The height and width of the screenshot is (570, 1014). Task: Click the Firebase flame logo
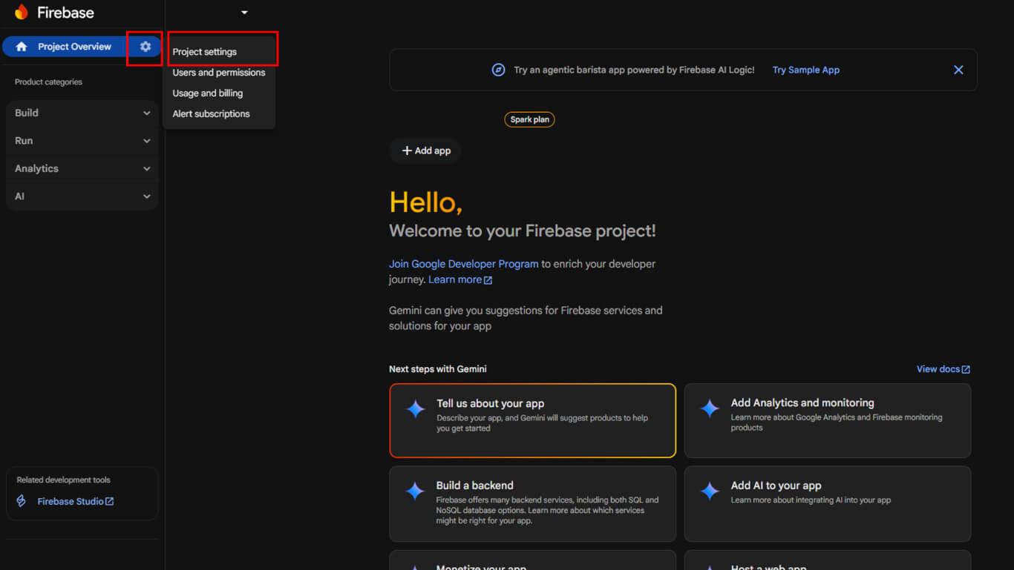pos(22,13)
